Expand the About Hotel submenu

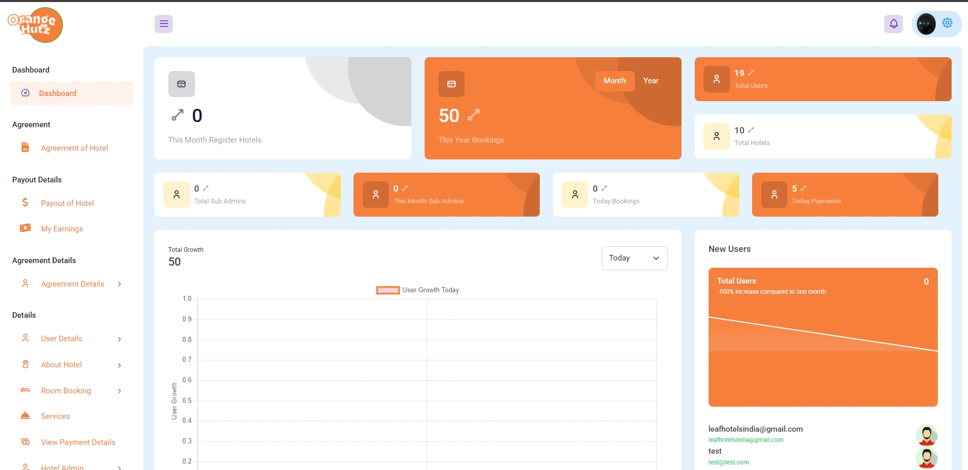pyautogui.click(x=119, y=365)
